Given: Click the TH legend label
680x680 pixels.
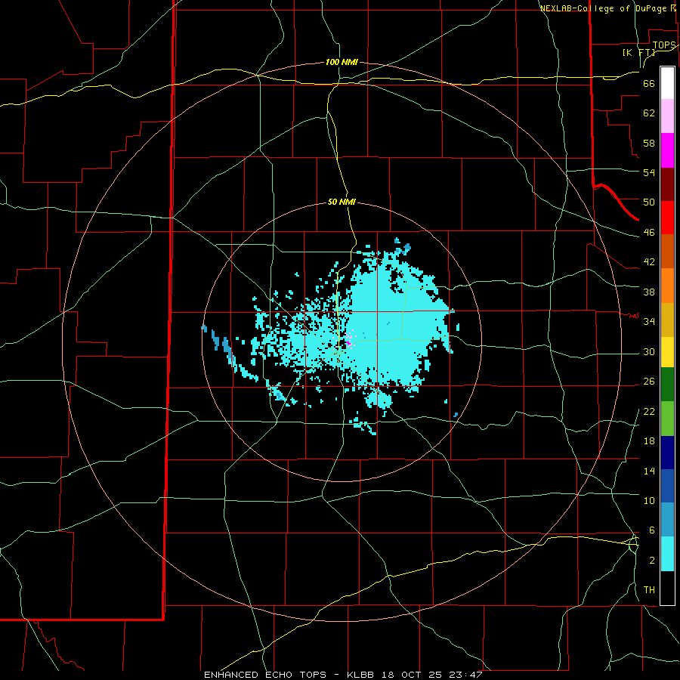Looking at the screenshot, I should pyautogui.click(x=649, y=589).
